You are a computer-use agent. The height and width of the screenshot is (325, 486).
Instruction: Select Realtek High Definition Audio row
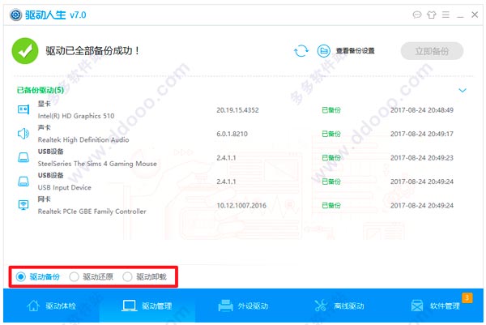click(x=236, y=134)
